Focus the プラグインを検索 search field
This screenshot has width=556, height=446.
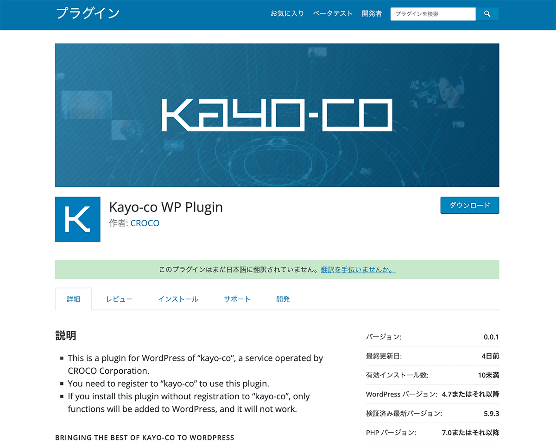(x=433, y=14)
